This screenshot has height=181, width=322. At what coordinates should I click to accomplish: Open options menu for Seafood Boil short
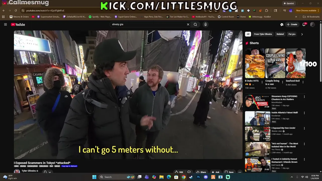[x=303, y=82]
